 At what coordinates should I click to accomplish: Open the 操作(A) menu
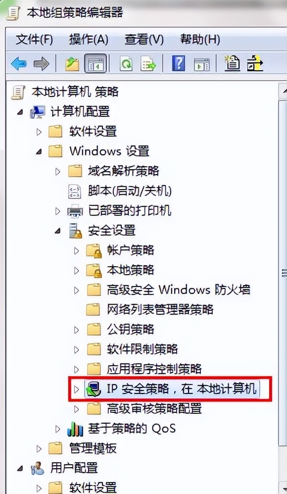coord(89,40)
